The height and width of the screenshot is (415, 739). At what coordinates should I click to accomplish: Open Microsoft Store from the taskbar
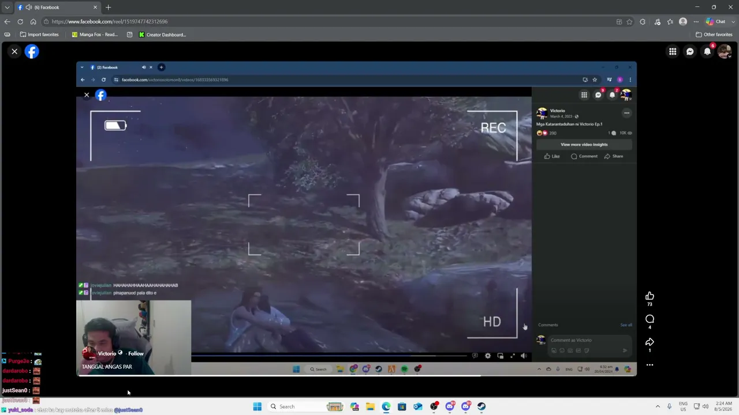[x=402, y=406]
